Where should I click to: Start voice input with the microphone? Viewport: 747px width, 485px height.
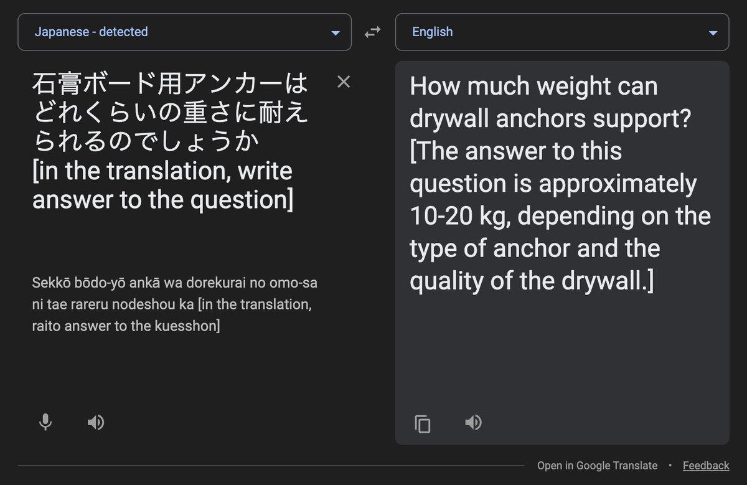[x=45, y=423]
